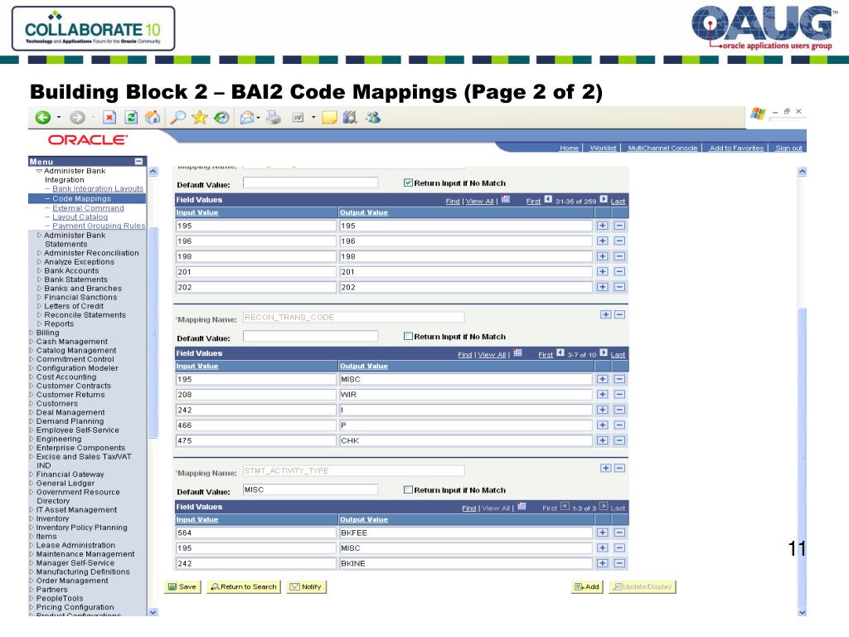Image resolution: width=849 pixels, height=637 pixels.
Task: Click Return to Search button
Action: click(x=245, y=587)
